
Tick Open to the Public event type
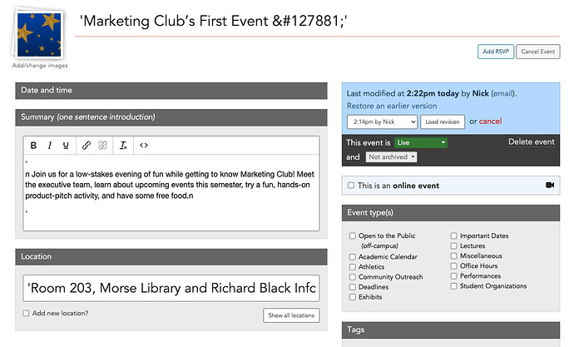[x=353, y=235]
